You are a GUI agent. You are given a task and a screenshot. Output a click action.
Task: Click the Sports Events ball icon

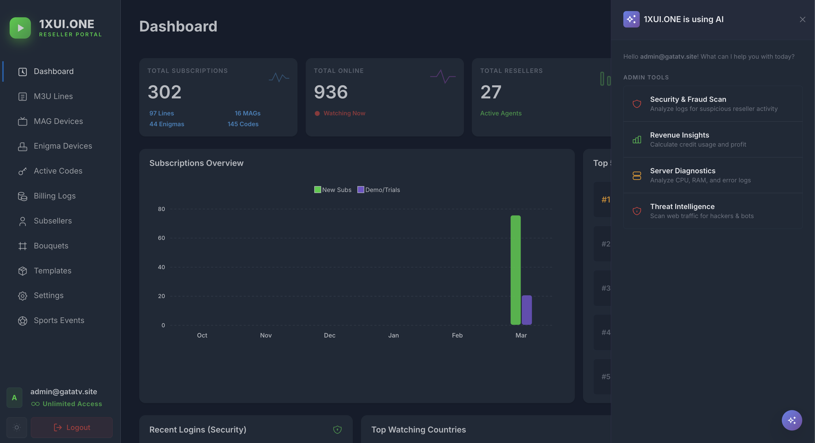(x=22, y=320)
